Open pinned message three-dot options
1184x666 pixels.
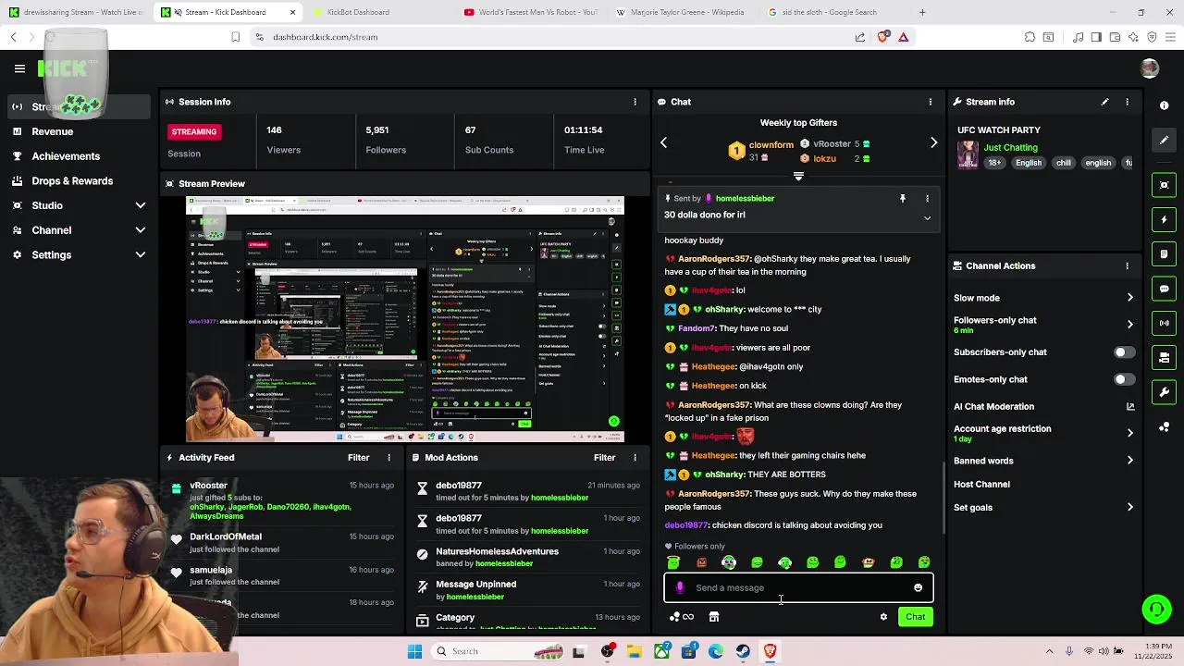(927, 198)
